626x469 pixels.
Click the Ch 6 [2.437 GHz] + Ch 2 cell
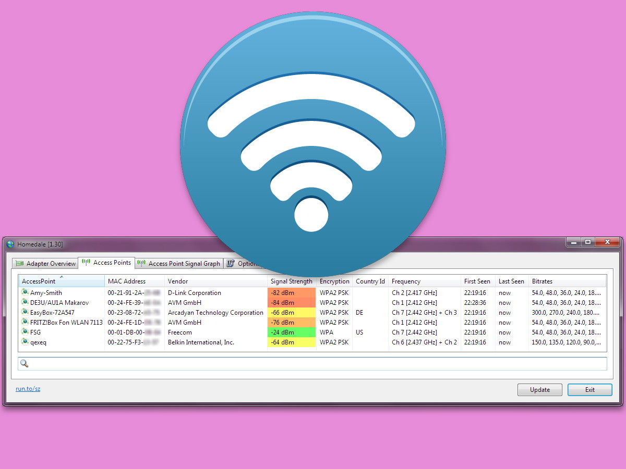tap(424, 342)
